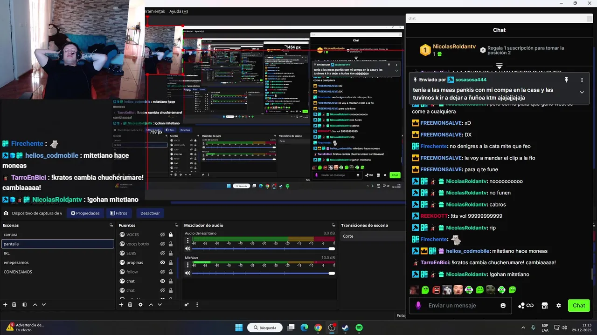Hide the visible chat source
Image resolution: width=597 pixels, height=335 pixels.
[162, 281]
